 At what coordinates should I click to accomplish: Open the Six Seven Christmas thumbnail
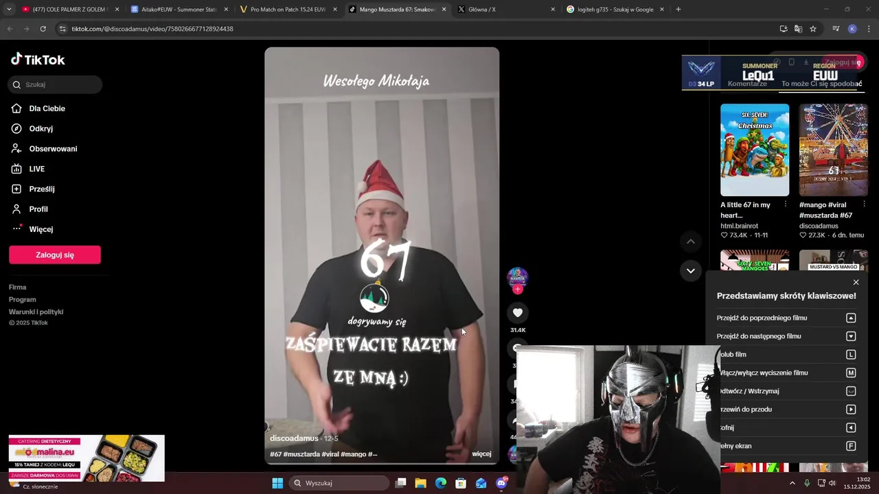[x=755, y=150]
